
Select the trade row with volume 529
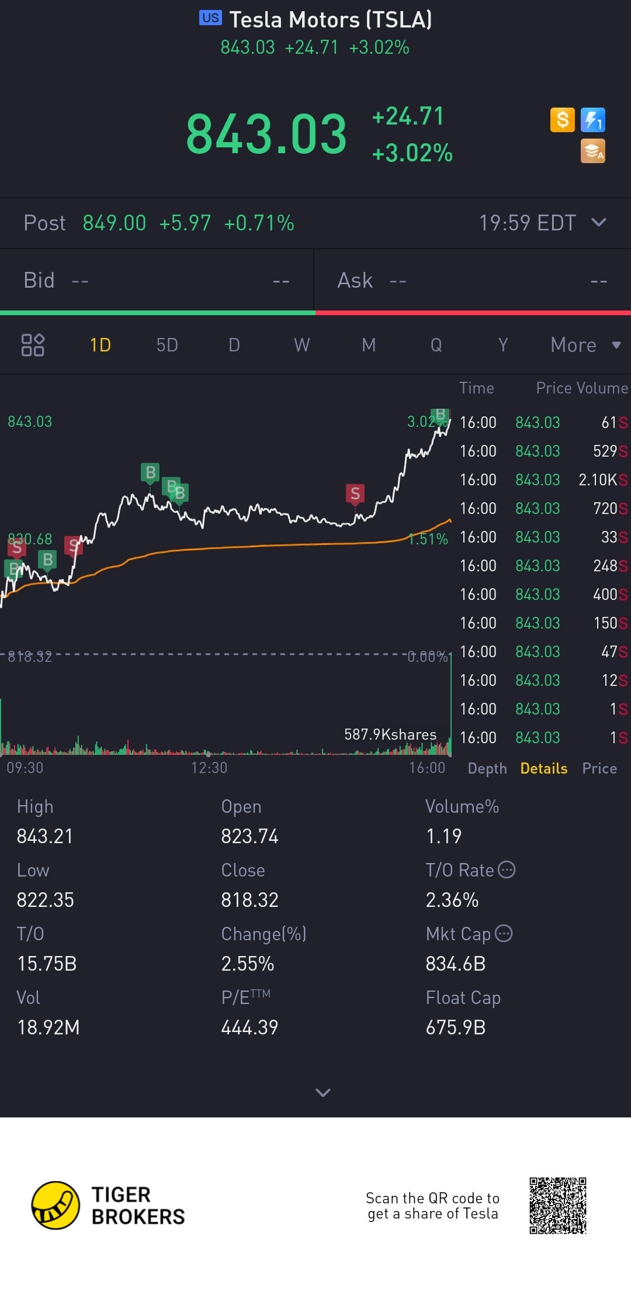pyautogui.click(x=543, y=451)
